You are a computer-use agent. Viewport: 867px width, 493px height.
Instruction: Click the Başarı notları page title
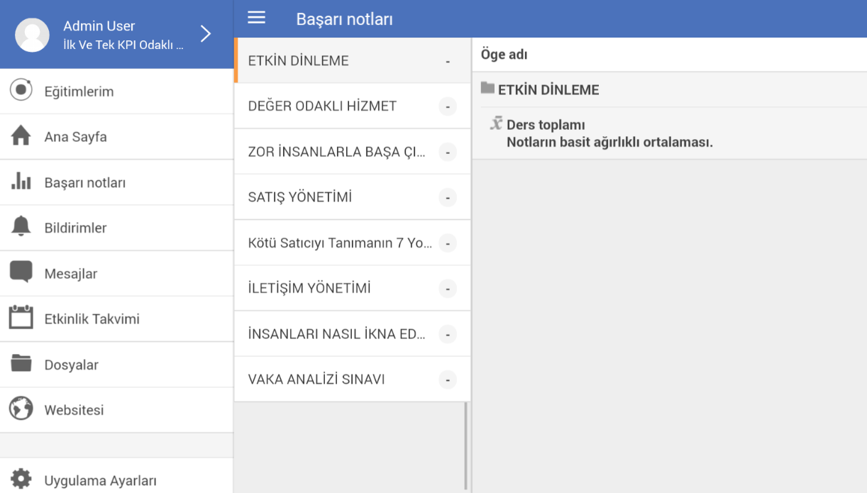344,19
